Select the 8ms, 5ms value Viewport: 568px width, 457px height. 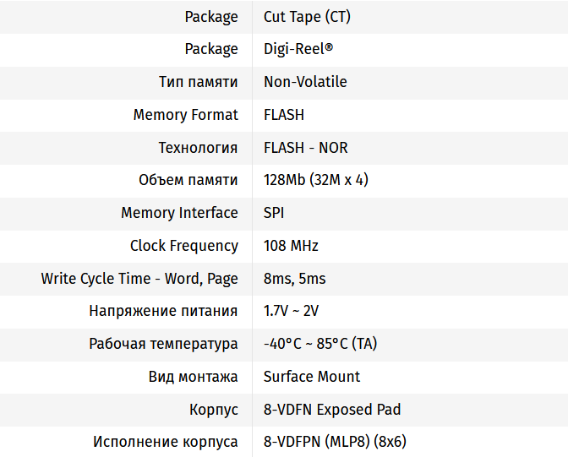pos(294,279)
